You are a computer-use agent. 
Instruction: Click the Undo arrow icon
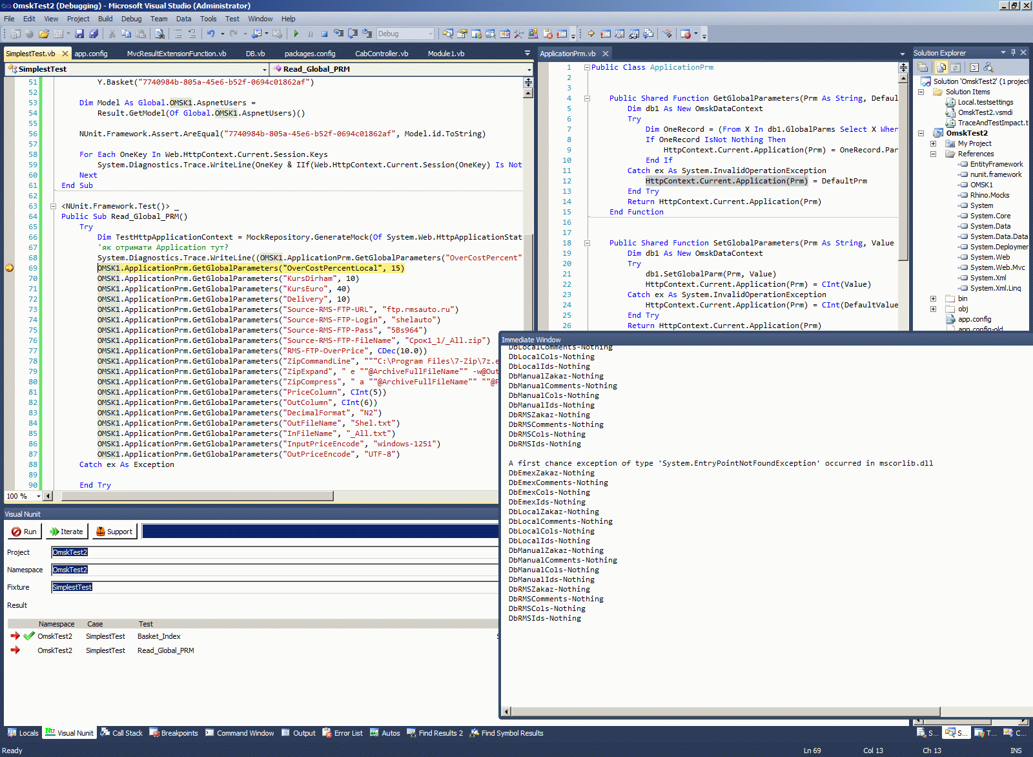(210, 34)
